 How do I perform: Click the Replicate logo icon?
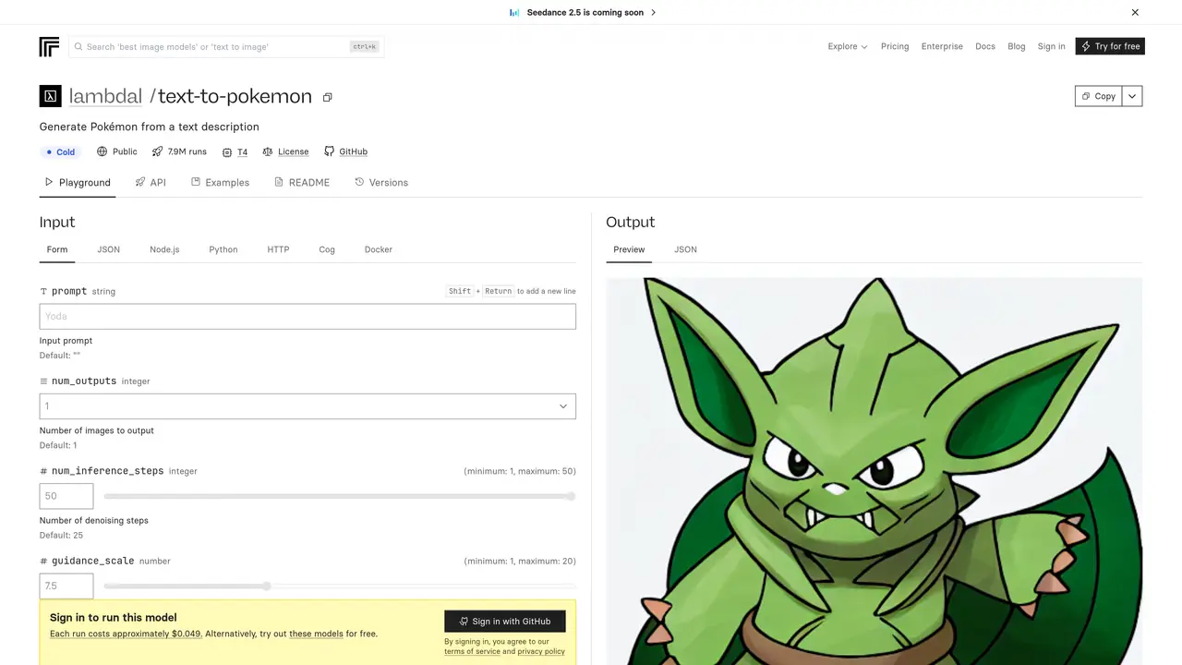click(49, 46)
